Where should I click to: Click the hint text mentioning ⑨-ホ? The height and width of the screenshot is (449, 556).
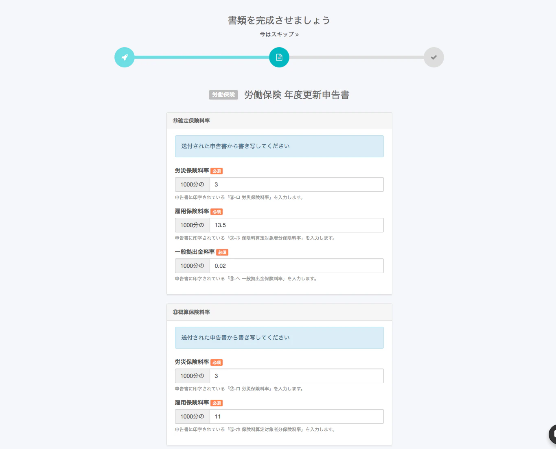256,238
